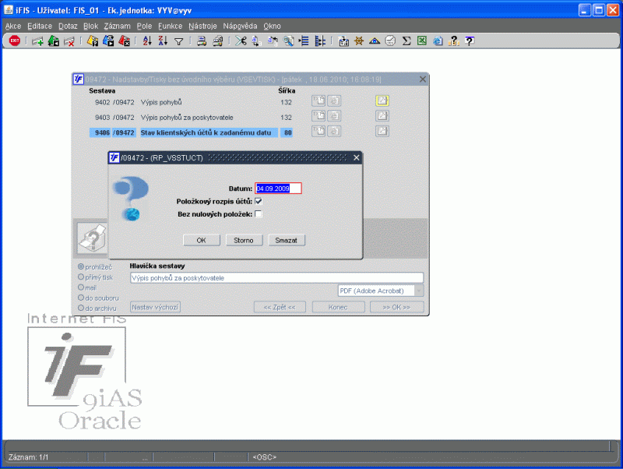Click the printer icon in toolbar
The width and height of the screenshot is (623, 469).
(202, 41)
